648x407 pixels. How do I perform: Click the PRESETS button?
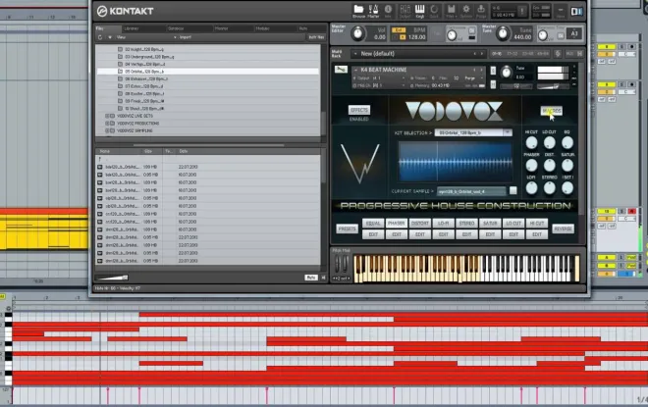[348, 229]
